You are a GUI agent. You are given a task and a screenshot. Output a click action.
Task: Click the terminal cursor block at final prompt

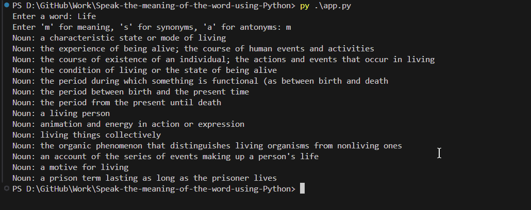302,189
